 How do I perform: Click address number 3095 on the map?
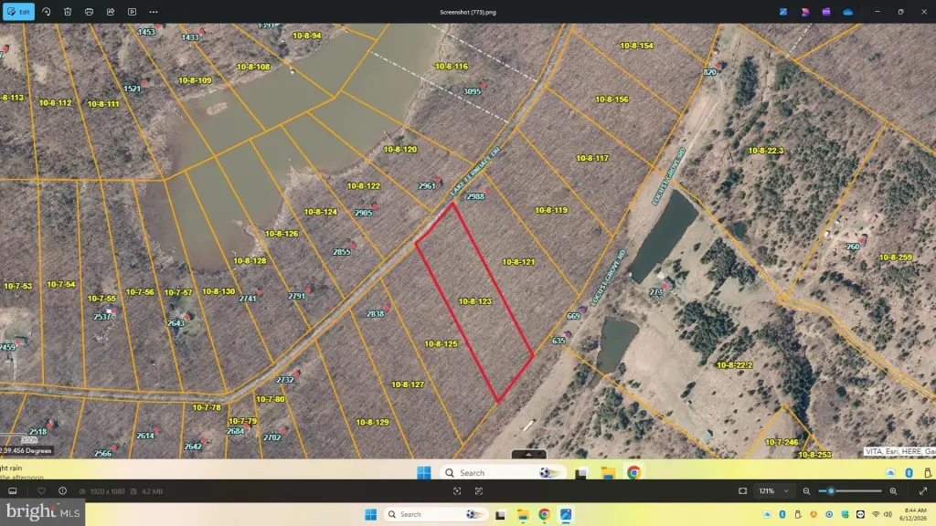tap(472, 91)
